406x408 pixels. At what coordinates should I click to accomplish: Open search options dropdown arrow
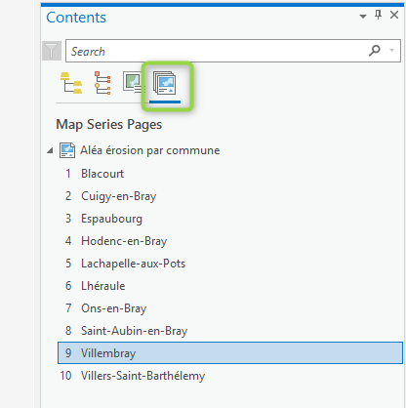(392, 51)
